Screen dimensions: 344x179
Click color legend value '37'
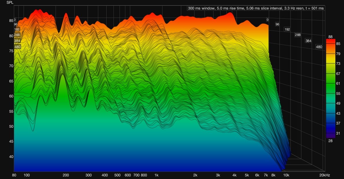[338, 123]
